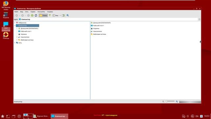Viewport: 211px width, 119px height.
Task: Click the Накопители item in right pane
Action: [96, 31]
